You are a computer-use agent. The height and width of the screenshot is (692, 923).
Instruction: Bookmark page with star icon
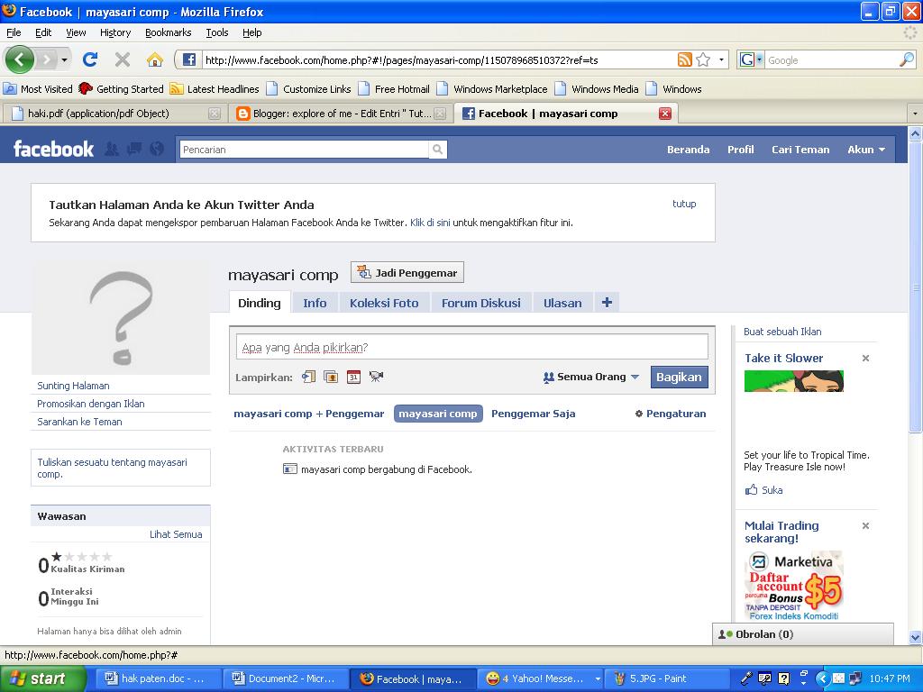click(x=703, y=59)
